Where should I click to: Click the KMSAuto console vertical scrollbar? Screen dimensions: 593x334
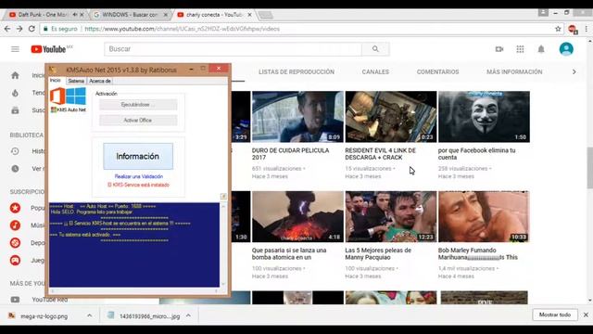pyautogui.click(x=223, y=245)
